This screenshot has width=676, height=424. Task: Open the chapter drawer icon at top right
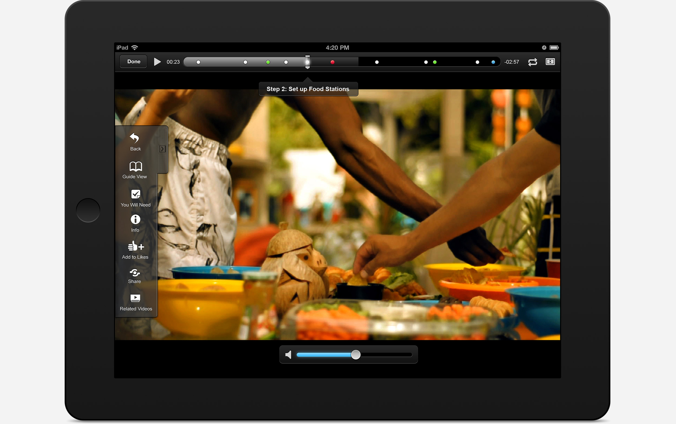tap(550, 62)
